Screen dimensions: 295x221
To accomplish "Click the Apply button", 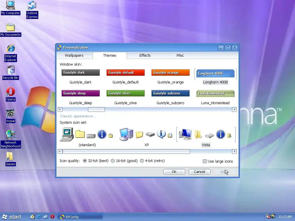I will coord(225,172).
